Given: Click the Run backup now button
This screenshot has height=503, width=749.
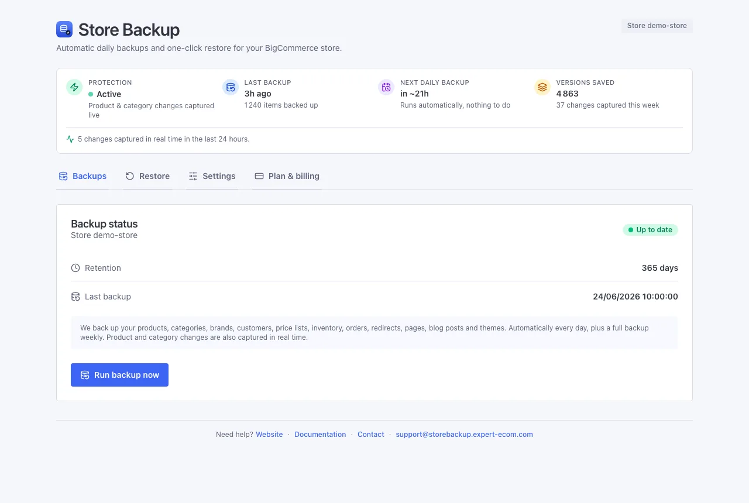Looking at the screenshot, I should click(119, 375).
